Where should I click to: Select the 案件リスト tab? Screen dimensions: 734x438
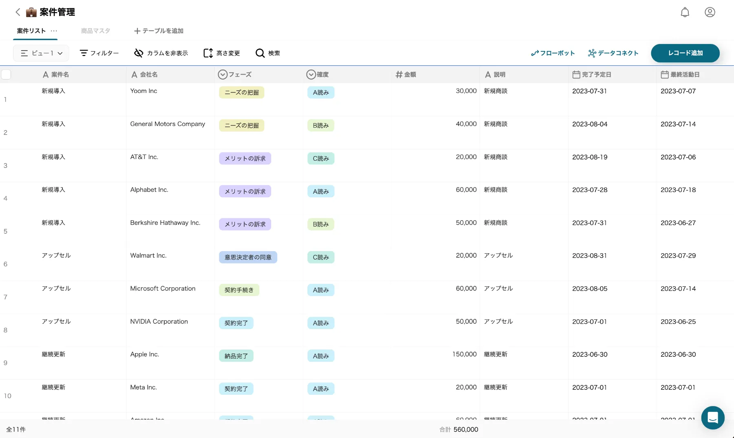click(31, 31)
